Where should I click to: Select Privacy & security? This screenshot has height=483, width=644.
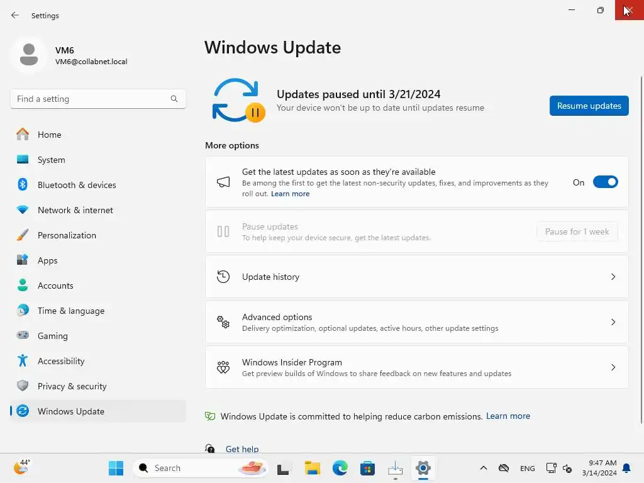coord(97,386)
